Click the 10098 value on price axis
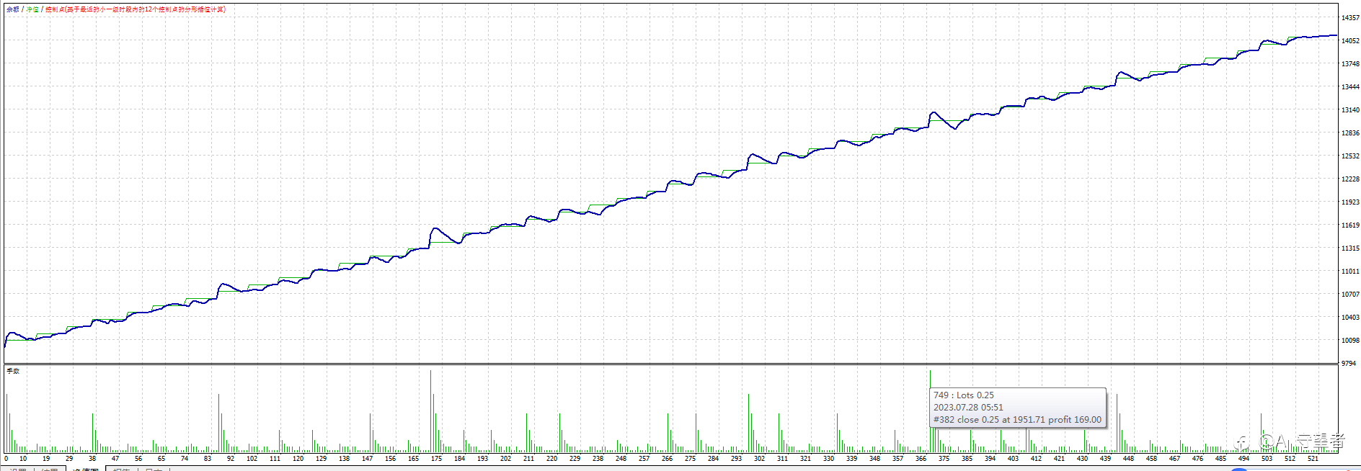This screenshot has width=1361, height=471. pyautogui.click(x=1350, y=340)
